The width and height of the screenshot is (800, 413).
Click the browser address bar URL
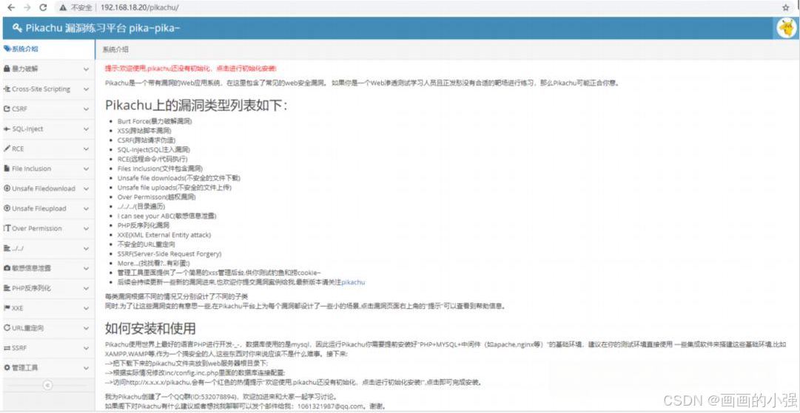(x=140, y=8)
